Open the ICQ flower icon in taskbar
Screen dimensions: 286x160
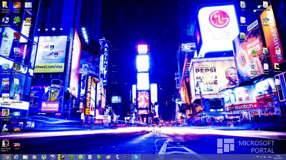click(x=71, y=157)
